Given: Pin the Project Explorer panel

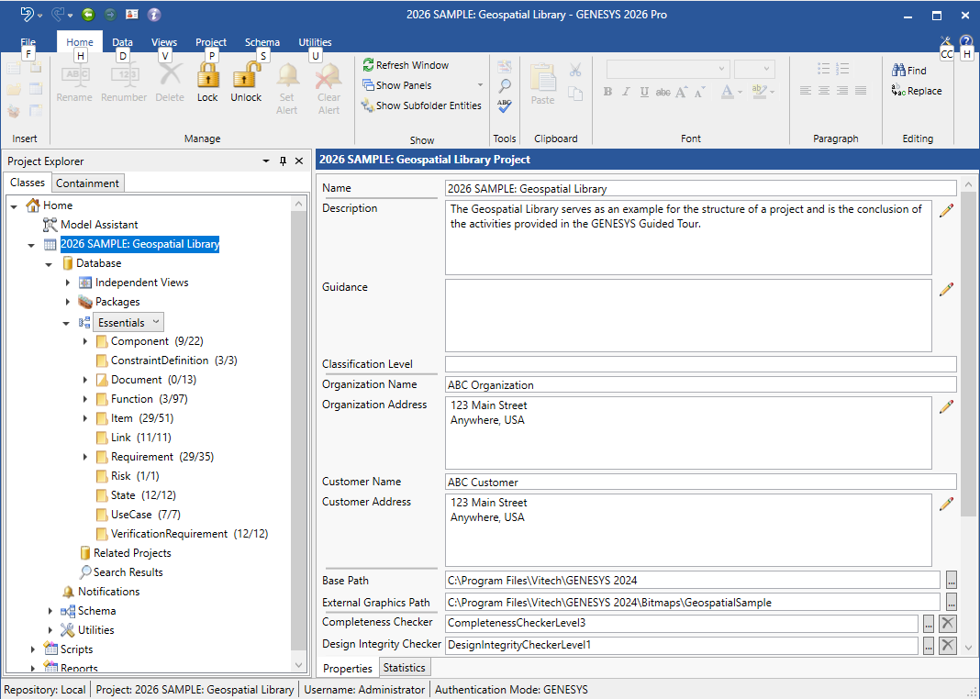Looking at the screenshot, I should 283,161.
